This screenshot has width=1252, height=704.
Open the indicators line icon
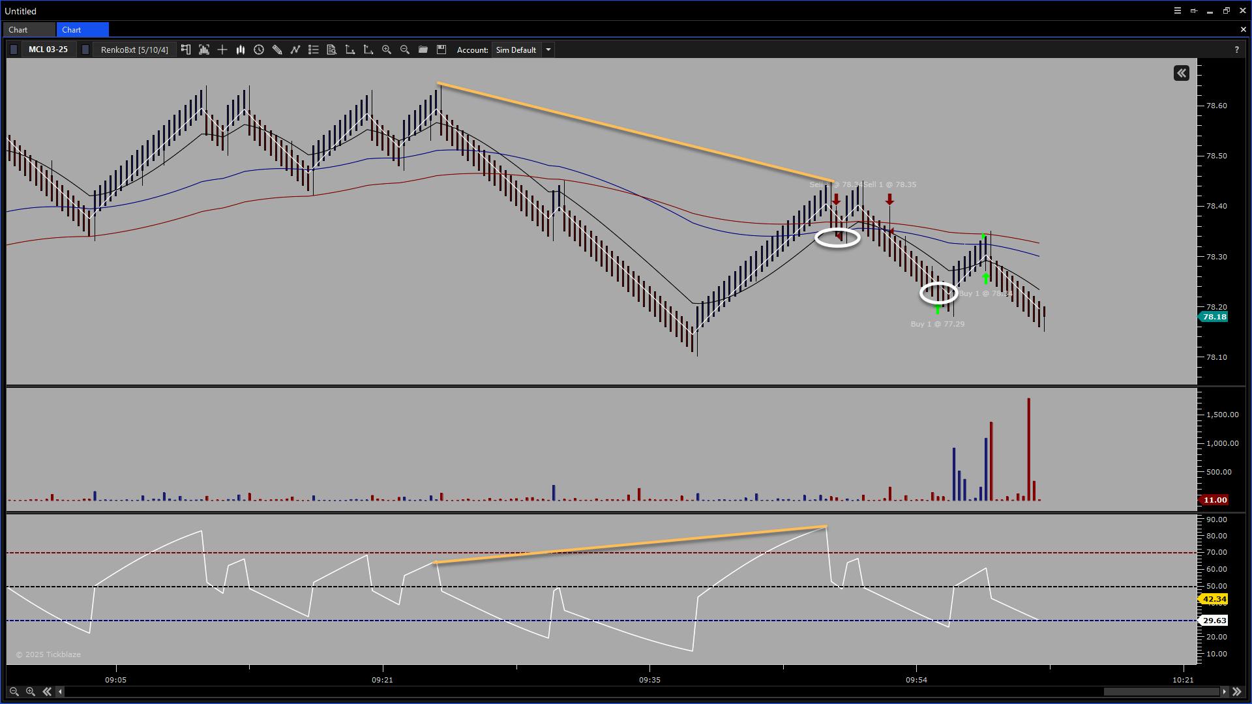[x=295, y=50]
